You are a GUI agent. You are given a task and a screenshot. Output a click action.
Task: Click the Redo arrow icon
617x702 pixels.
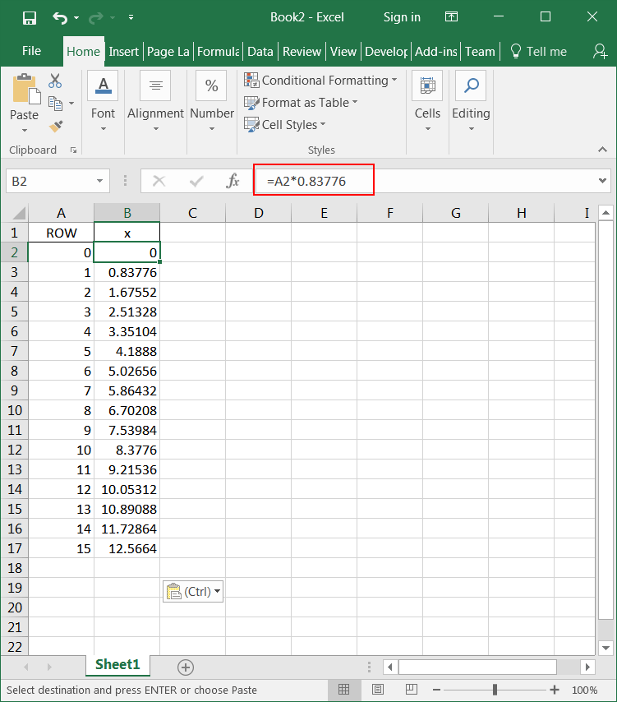click(x=96, y=18)
